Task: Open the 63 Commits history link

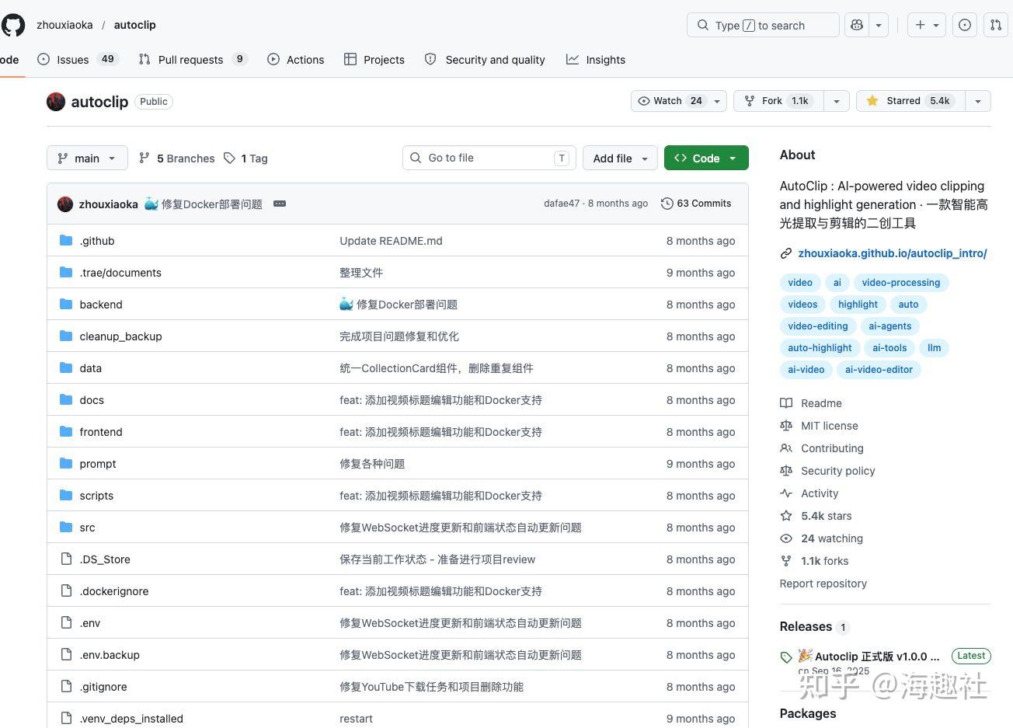Action: (696, 204)
